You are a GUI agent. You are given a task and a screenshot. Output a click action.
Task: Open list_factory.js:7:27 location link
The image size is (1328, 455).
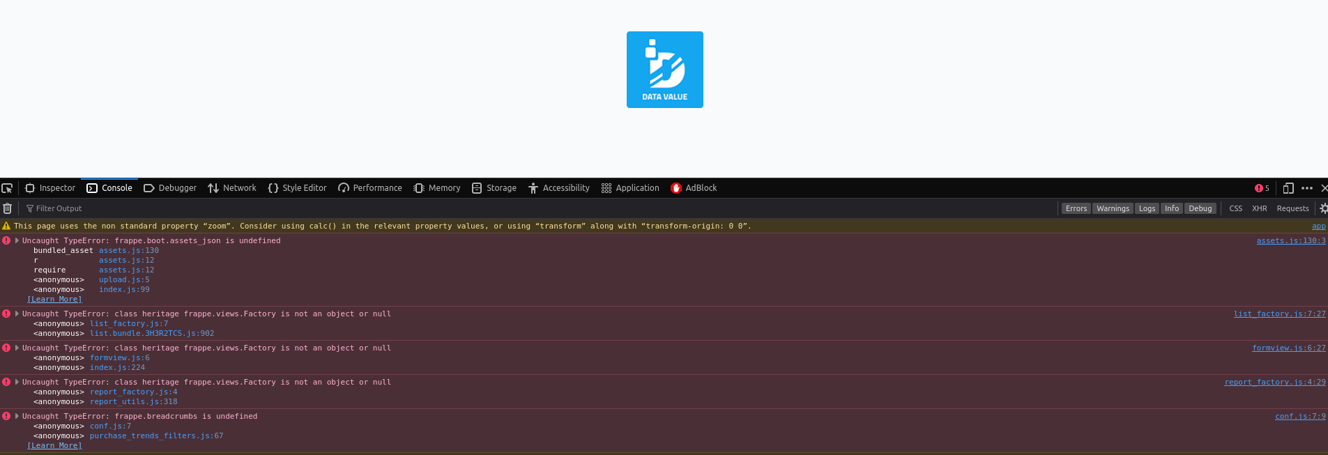[1280, 314]
